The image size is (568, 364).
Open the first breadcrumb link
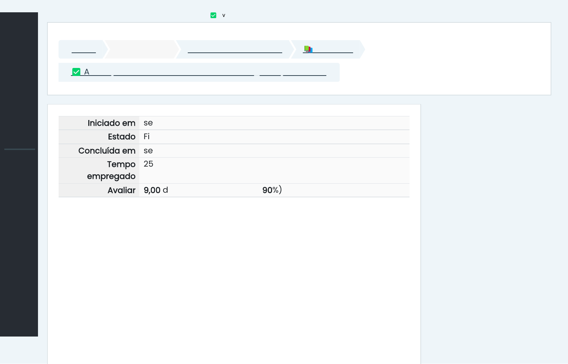(x=84, y=50)
